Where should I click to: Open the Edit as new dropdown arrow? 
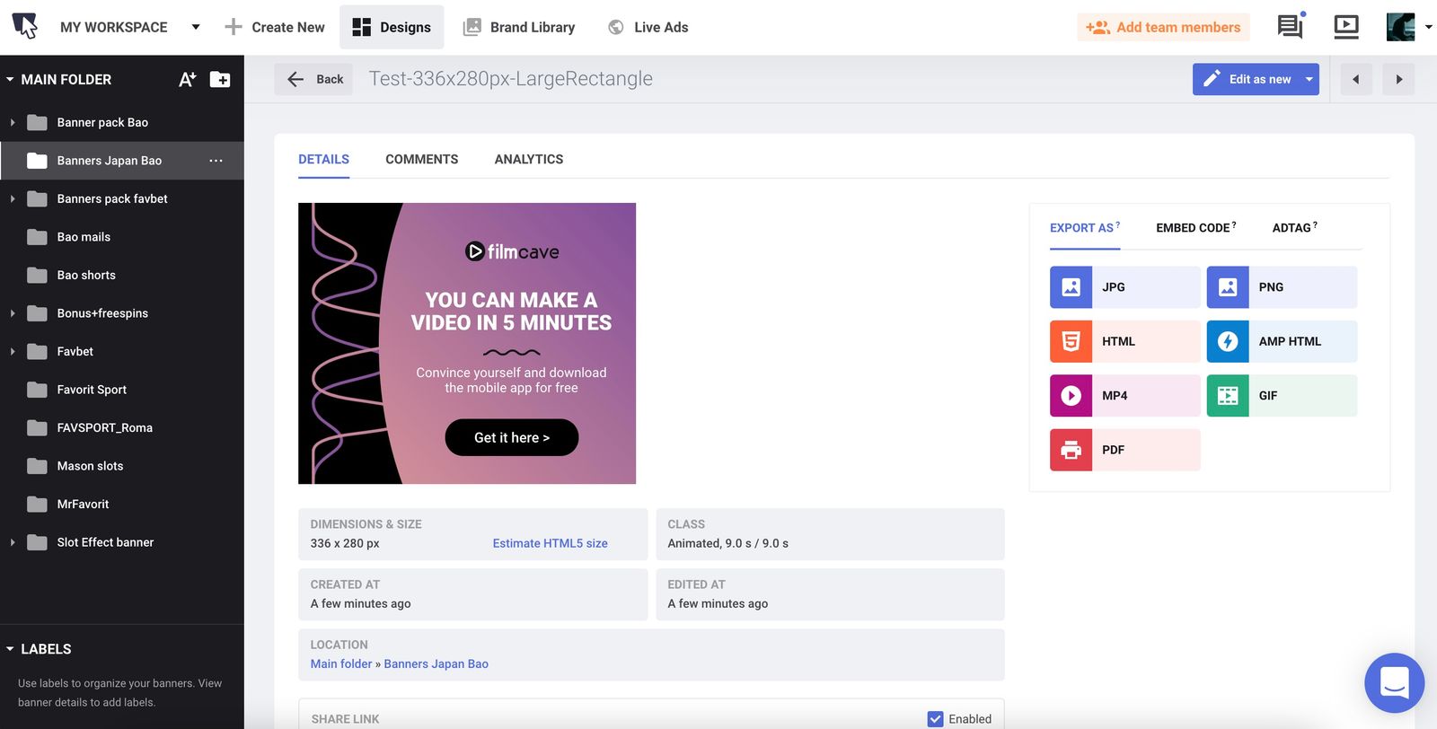point(1309,79)
